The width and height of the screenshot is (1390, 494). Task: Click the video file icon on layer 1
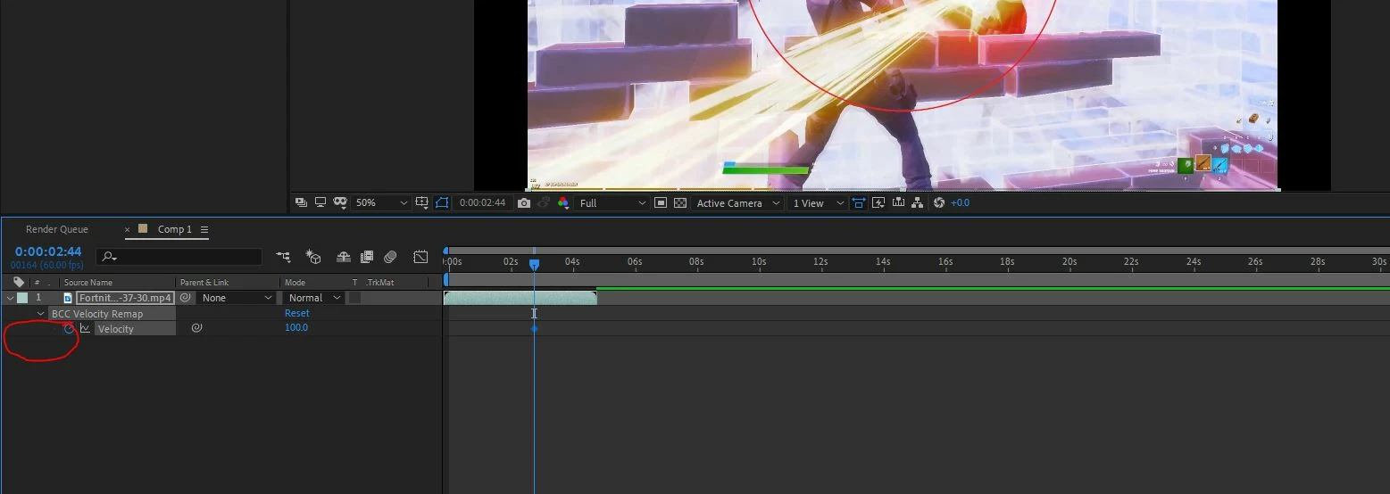pos(68,298)
